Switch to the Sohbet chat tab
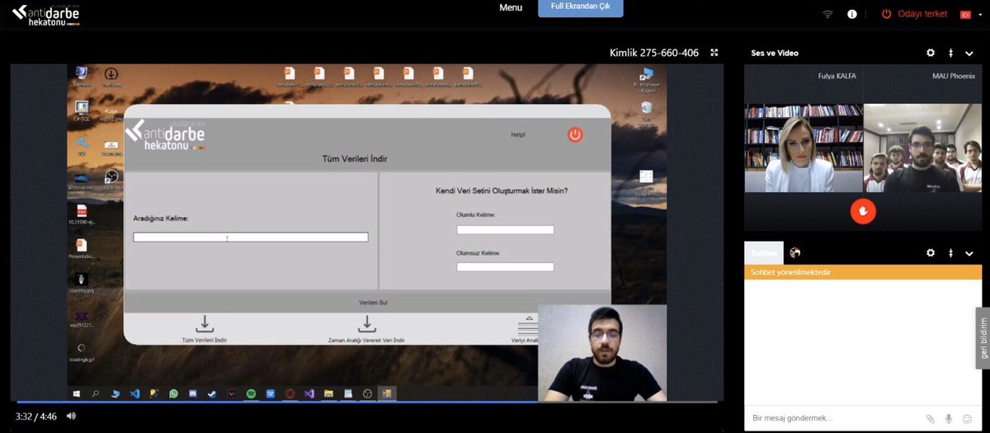990x433 pixels. tap(763, 252)
